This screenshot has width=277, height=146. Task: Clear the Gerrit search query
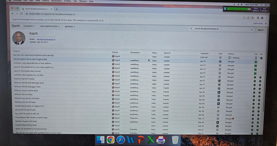(252, 30)
